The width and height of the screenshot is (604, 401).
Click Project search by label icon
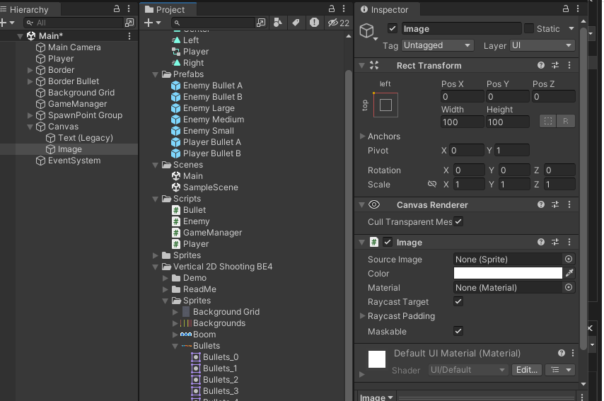point(296,23)
